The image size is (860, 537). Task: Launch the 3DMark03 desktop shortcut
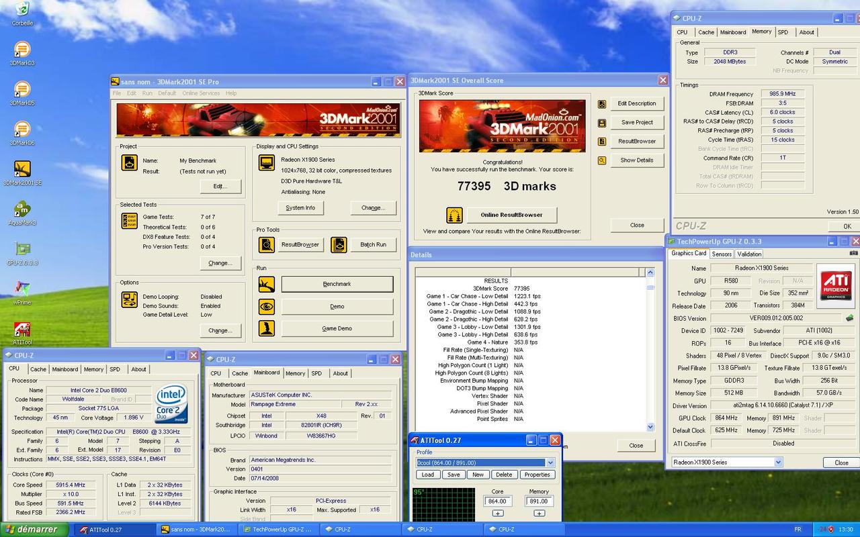(x=22, y=50)
